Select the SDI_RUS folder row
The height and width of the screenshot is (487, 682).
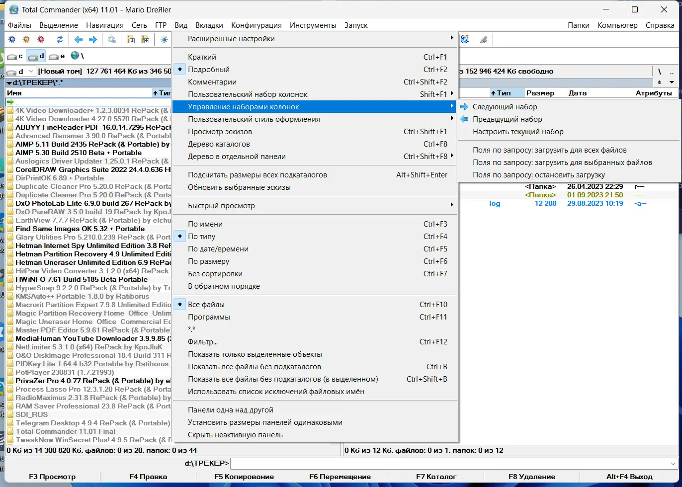pyautogui.click(x=89, y=414)
